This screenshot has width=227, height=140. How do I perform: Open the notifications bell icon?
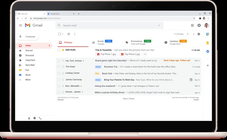pos(199,25)
